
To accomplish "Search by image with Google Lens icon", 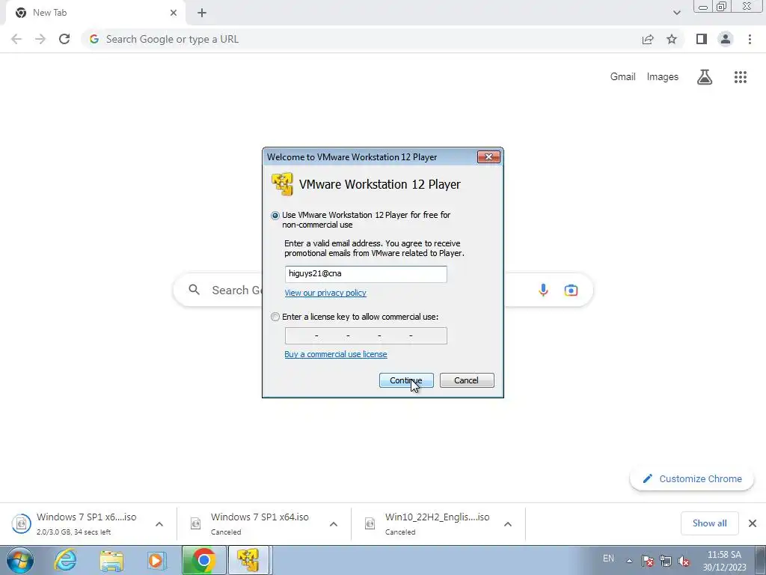I will (571, 290).
